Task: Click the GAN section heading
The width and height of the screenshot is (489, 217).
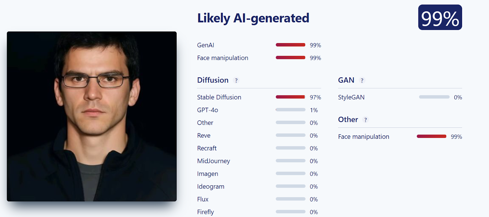Action: [346, 80]
